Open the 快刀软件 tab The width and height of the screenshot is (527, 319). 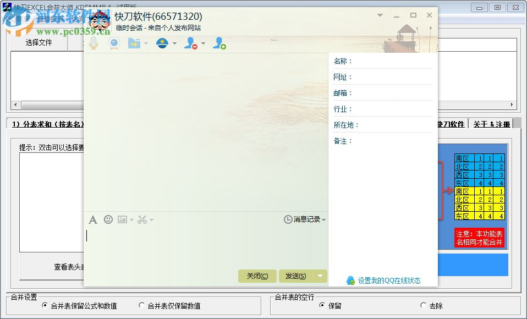pyautogui.click(x=452, y=124)
